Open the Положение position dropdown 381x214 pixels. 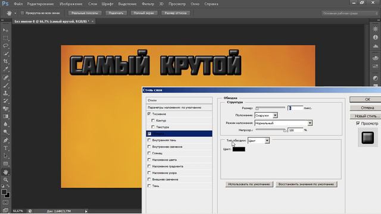(x=266, y=115)
